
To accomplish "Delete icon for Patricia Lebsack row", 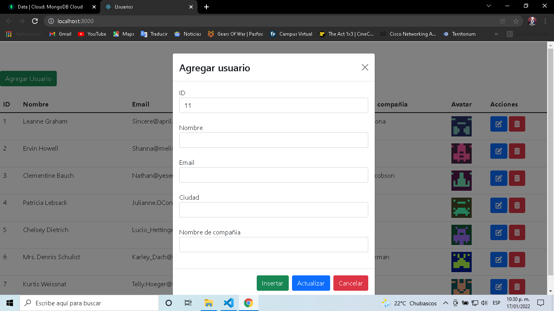I will 517,205.
